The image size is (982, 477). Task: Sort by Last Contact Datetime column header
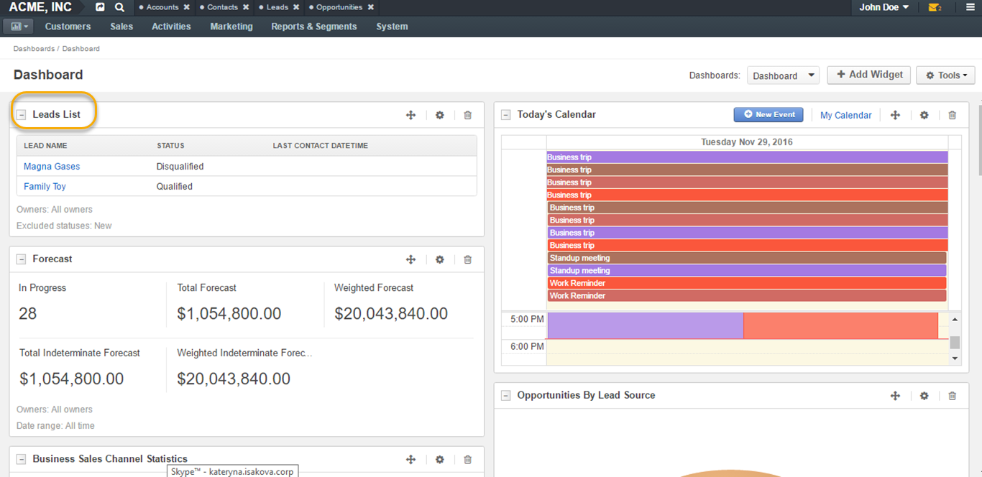coord(320,146)
